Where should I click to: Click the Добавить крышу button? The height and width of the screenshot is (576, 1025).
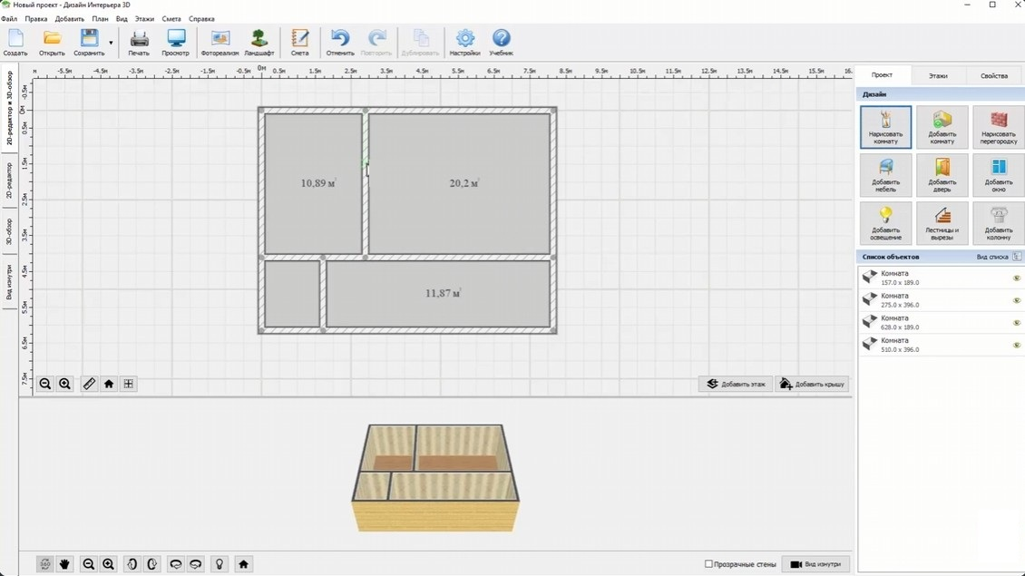813,384
